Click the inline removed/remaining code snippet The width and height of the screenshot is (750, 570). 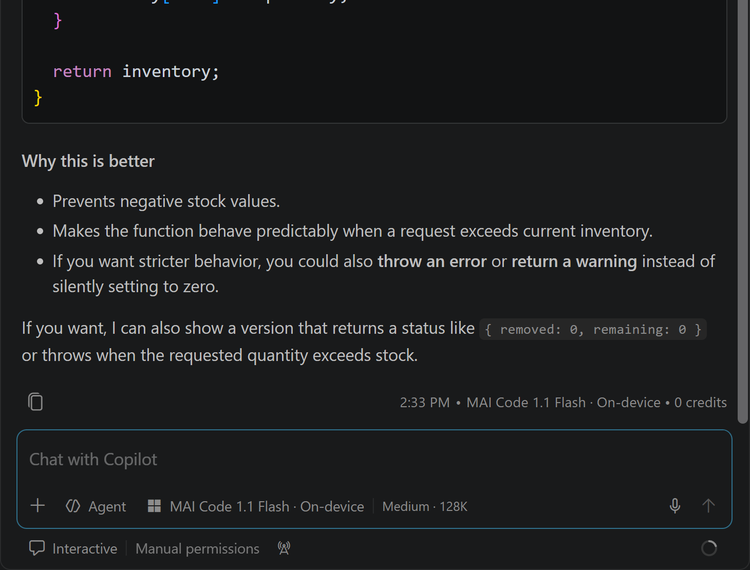[x=593, y=329]
